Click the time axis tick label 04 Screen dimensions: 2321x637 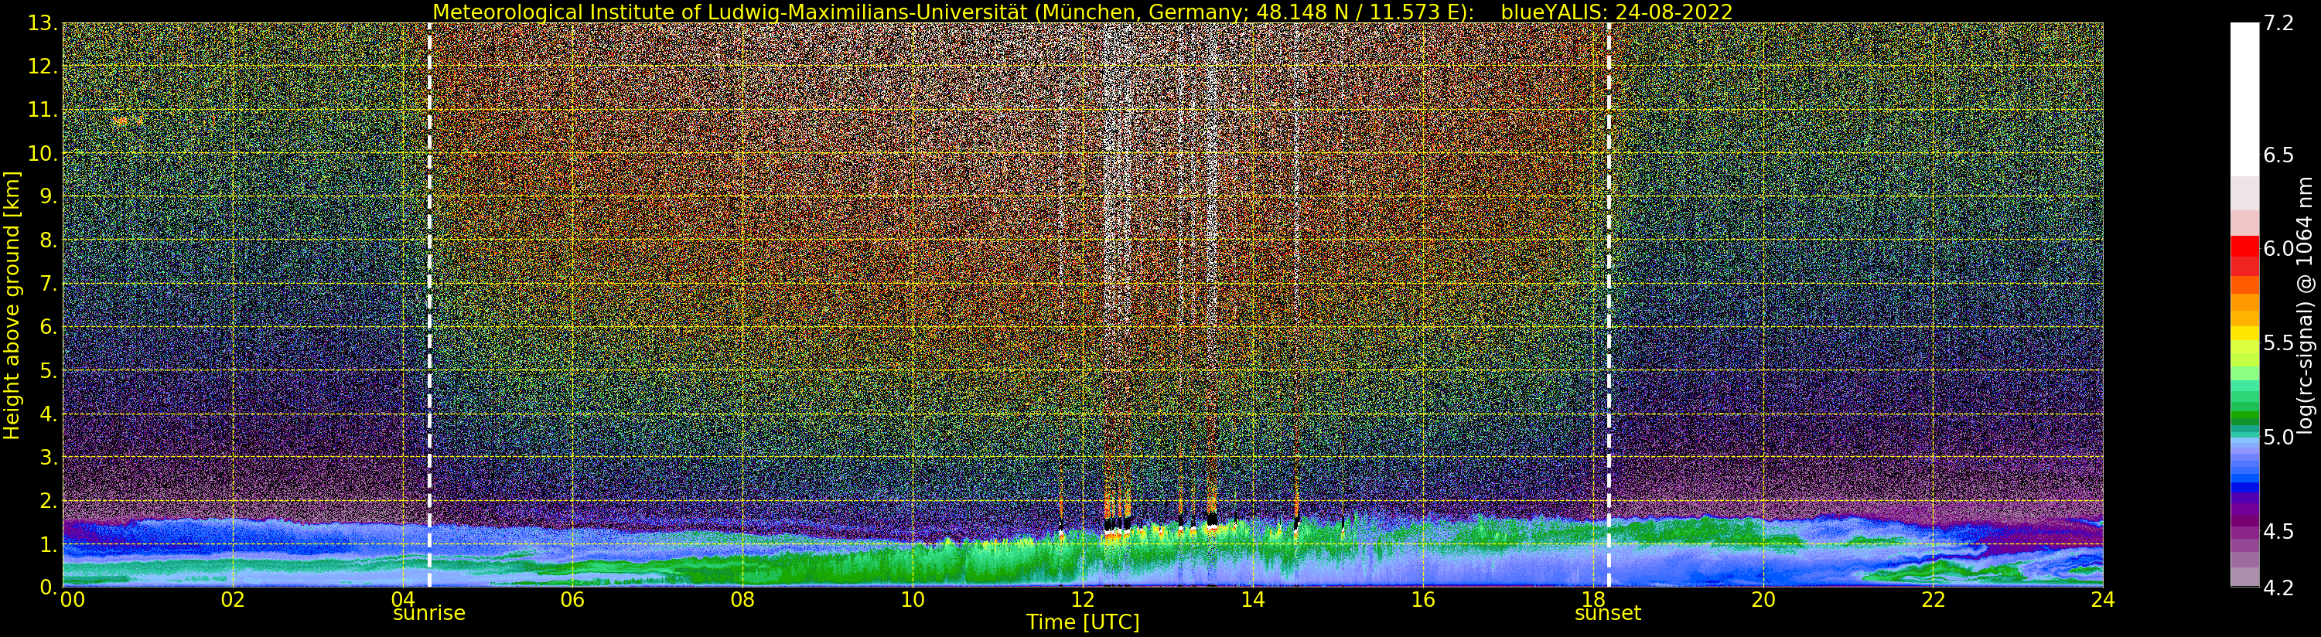point(402,599)
